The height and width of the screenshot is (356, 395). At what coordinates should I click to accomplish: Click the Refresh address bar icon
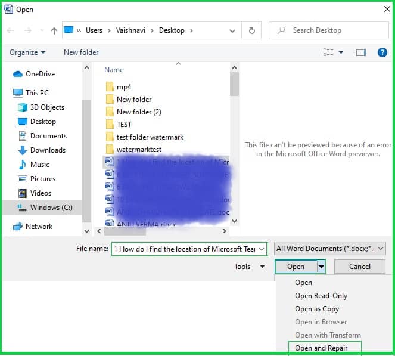(251, 30)
